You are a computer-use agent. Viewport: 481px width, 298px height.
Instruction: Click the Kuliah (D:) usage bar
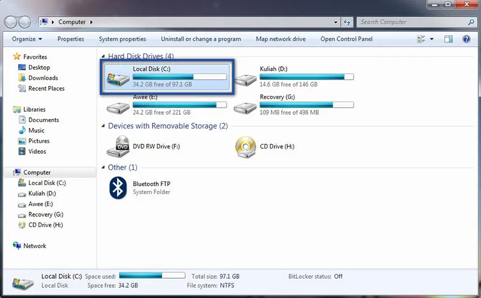click(x=307, y=77)
